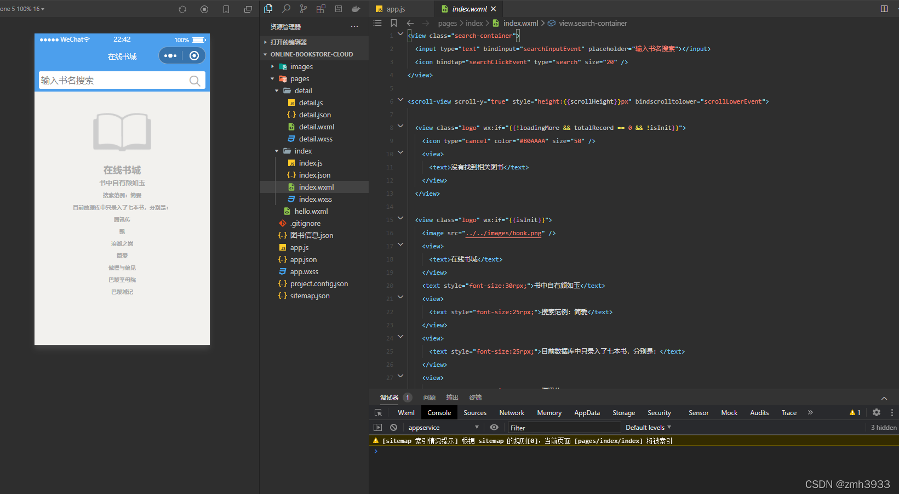Screen dimensions: 899x494
Task: Click the search magnifier in the simulator
Action: (194, 81)
